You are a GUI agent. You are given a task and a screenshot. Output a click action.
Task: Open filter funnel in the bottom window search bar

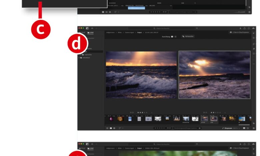tap(197, 144)
